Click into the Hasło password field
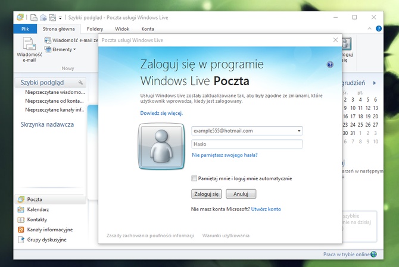Viewport: 399px width, 267px height. 247,144
